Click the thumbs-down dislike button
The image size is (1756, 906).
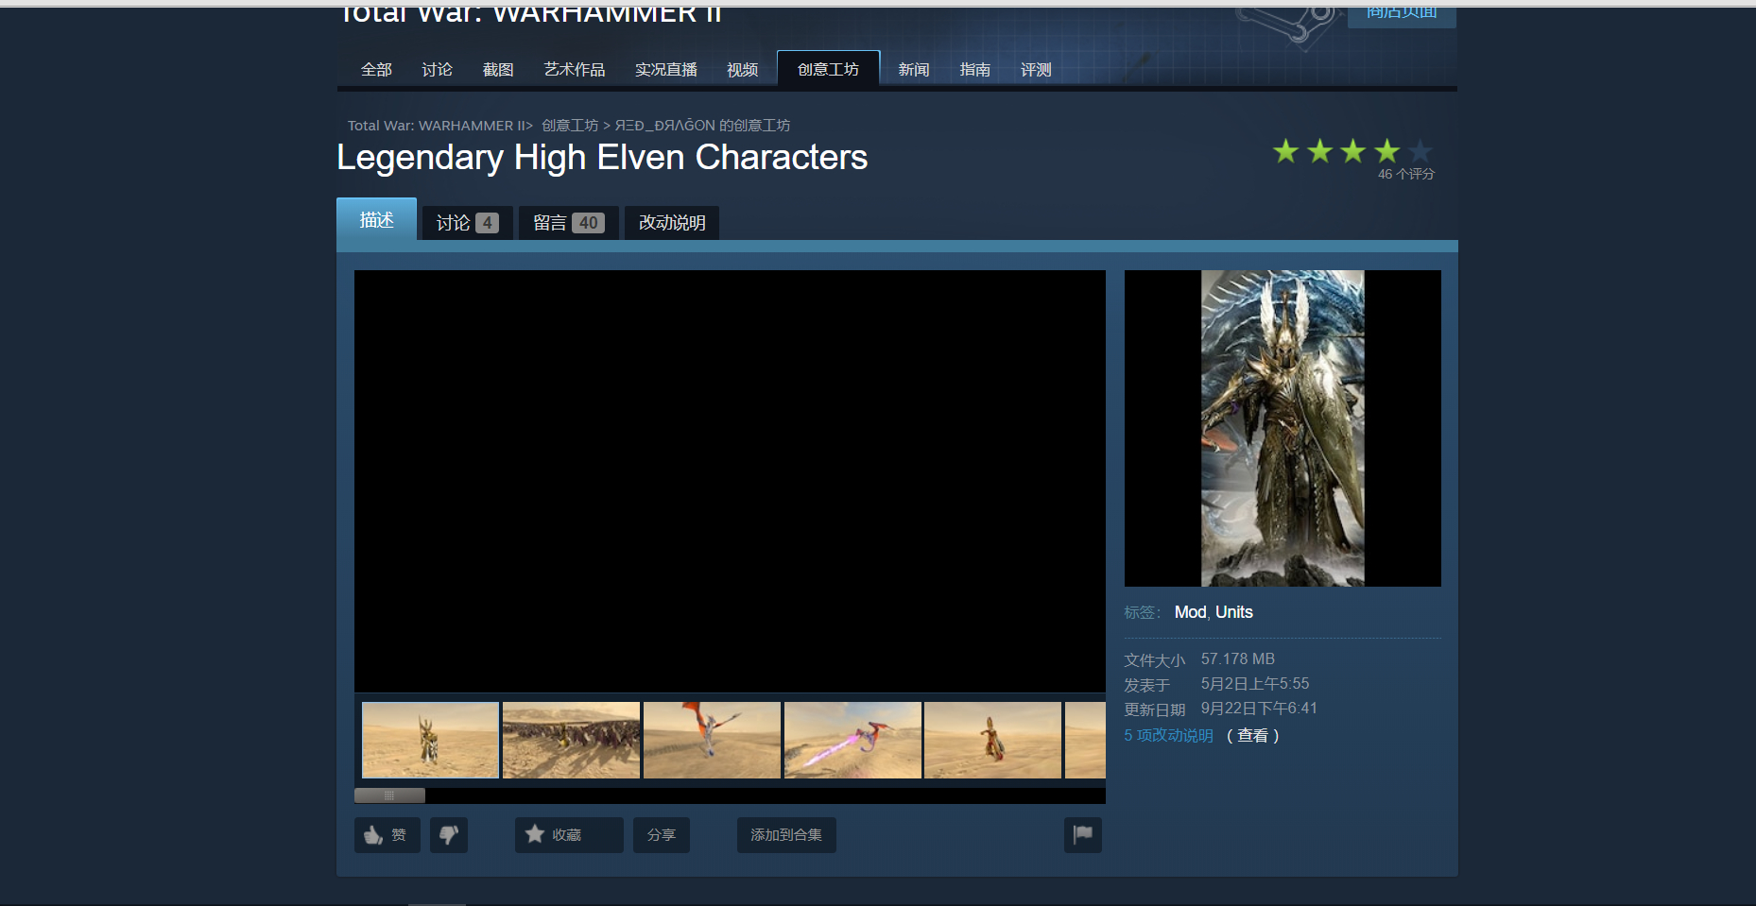(x=449, y=835)
